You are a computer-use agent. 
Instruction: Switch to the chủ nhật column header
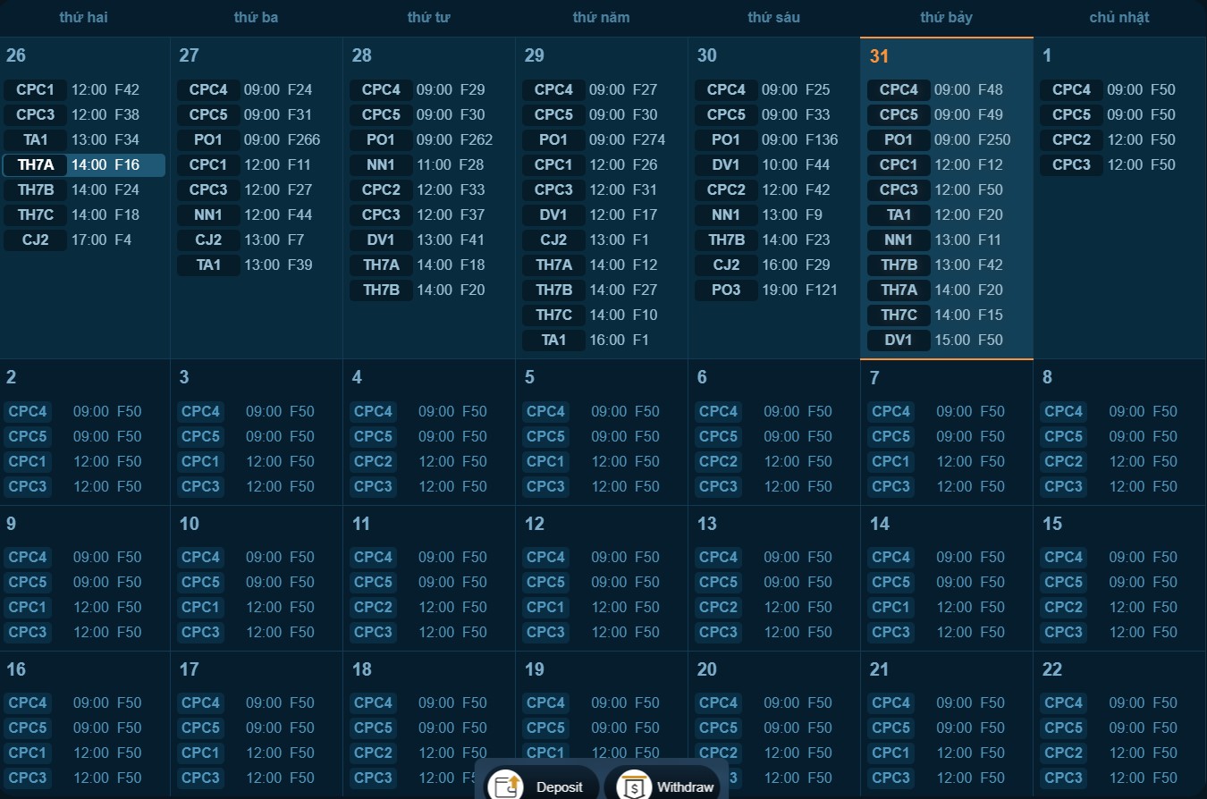coord(1118,17)
